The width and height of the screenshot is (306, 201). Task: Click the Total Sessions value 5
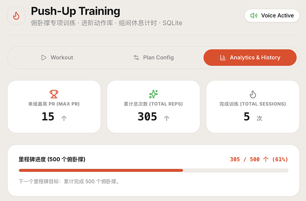click(x=247, y=117)
